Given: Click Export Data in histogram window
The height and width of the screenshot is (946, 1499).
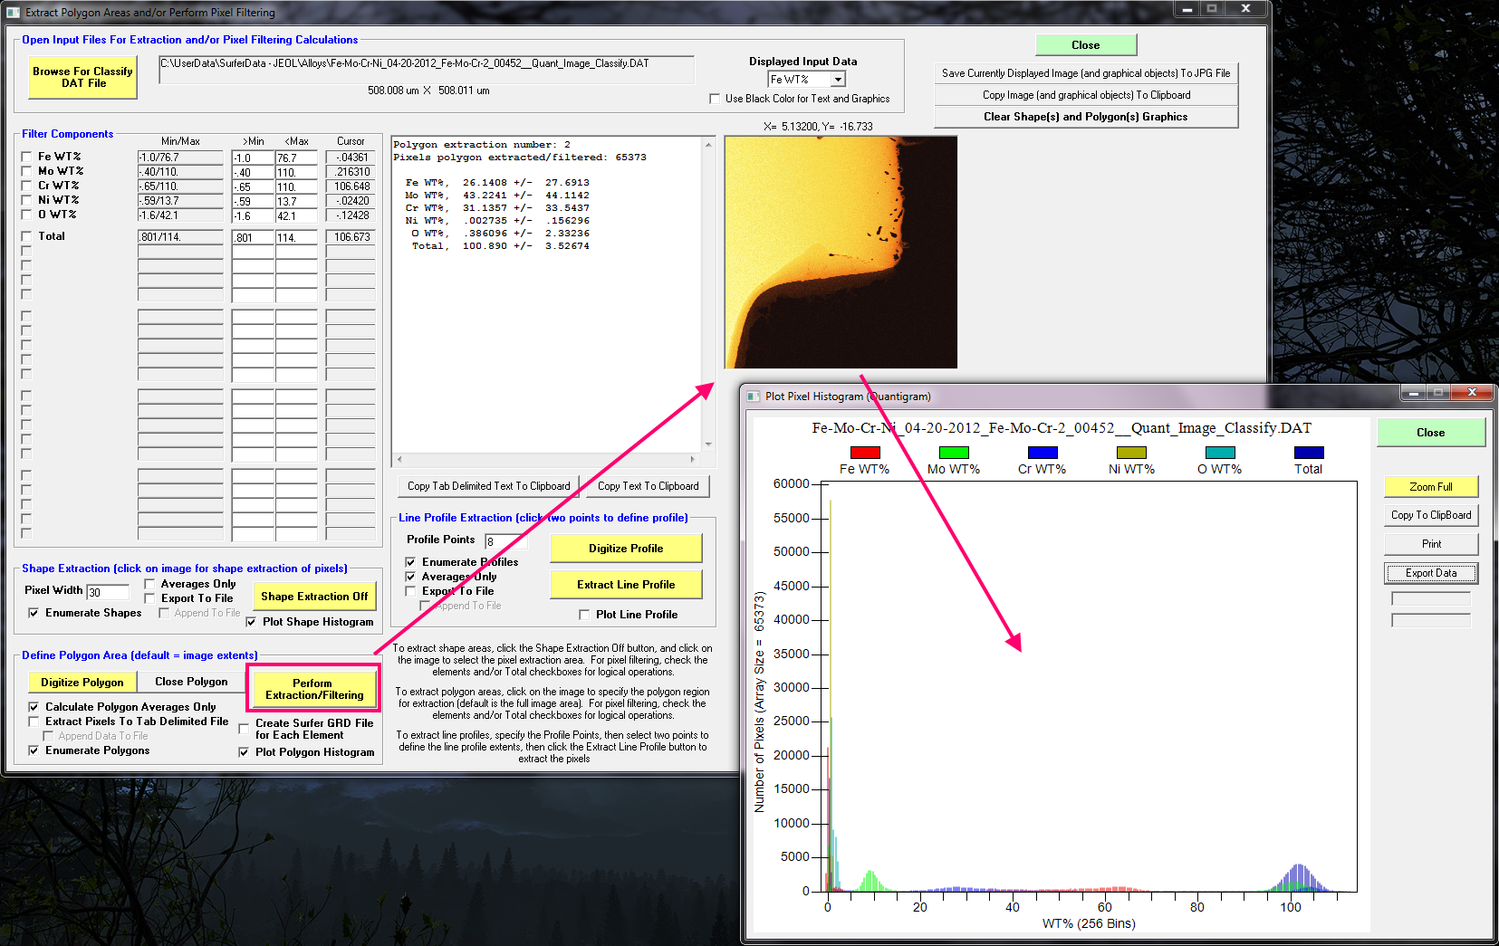Looking at the screenshot, I should pos(1430,573).
